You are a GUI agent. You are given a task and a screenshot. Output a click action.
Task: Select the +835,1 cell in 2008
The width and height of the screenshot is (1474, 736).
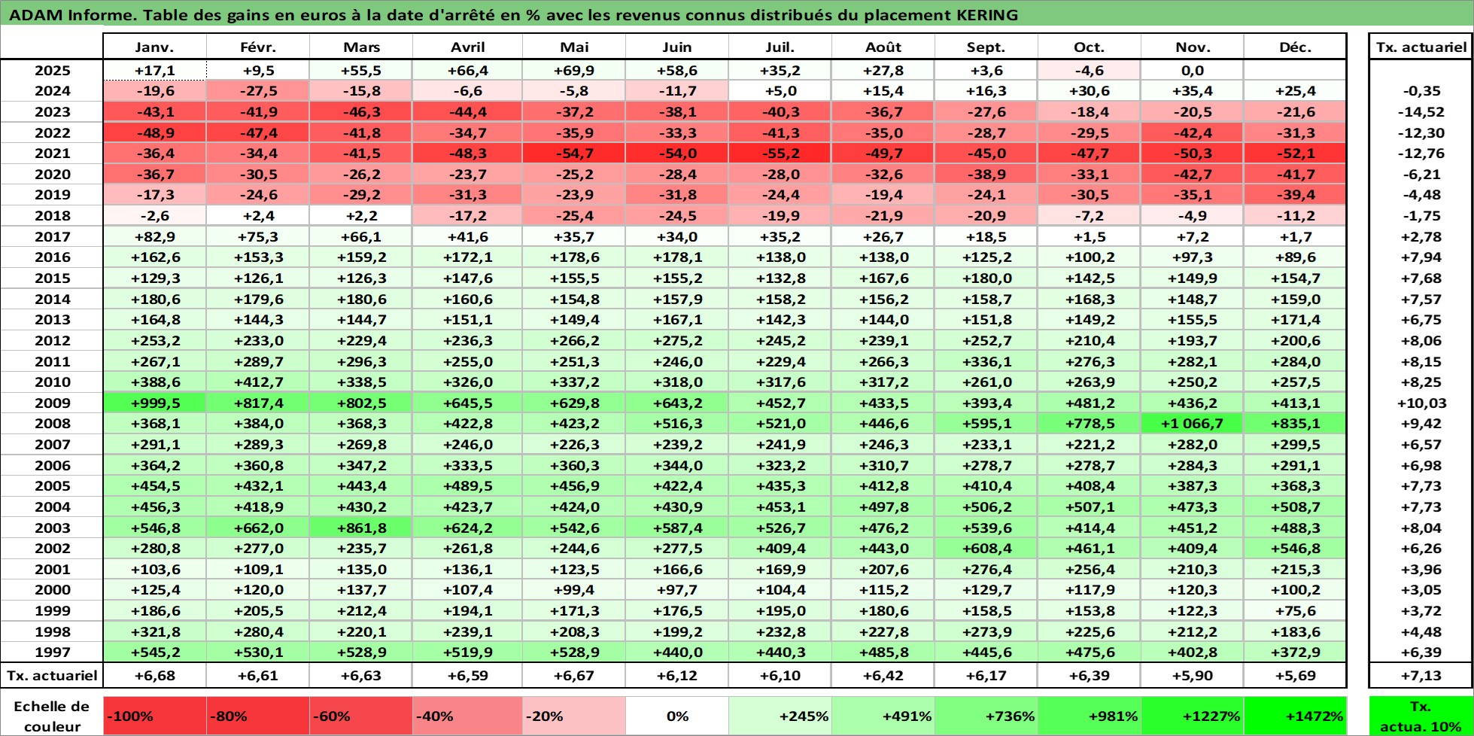click(1296, 423)
